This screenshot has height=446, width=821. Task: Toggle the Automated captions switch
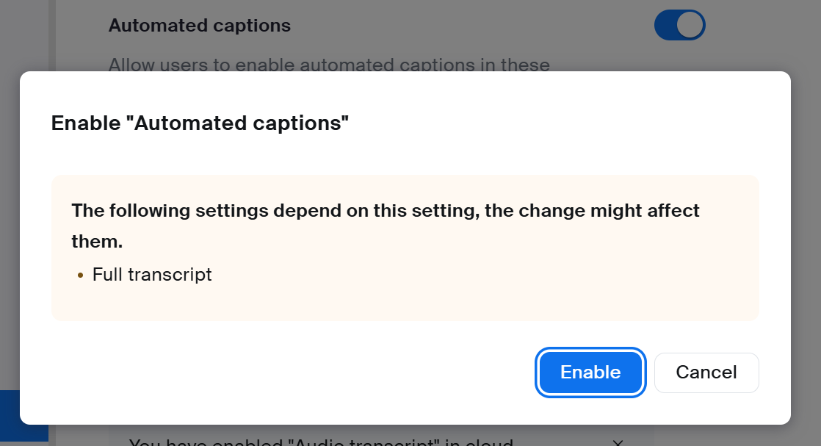[x=679, y=26]
